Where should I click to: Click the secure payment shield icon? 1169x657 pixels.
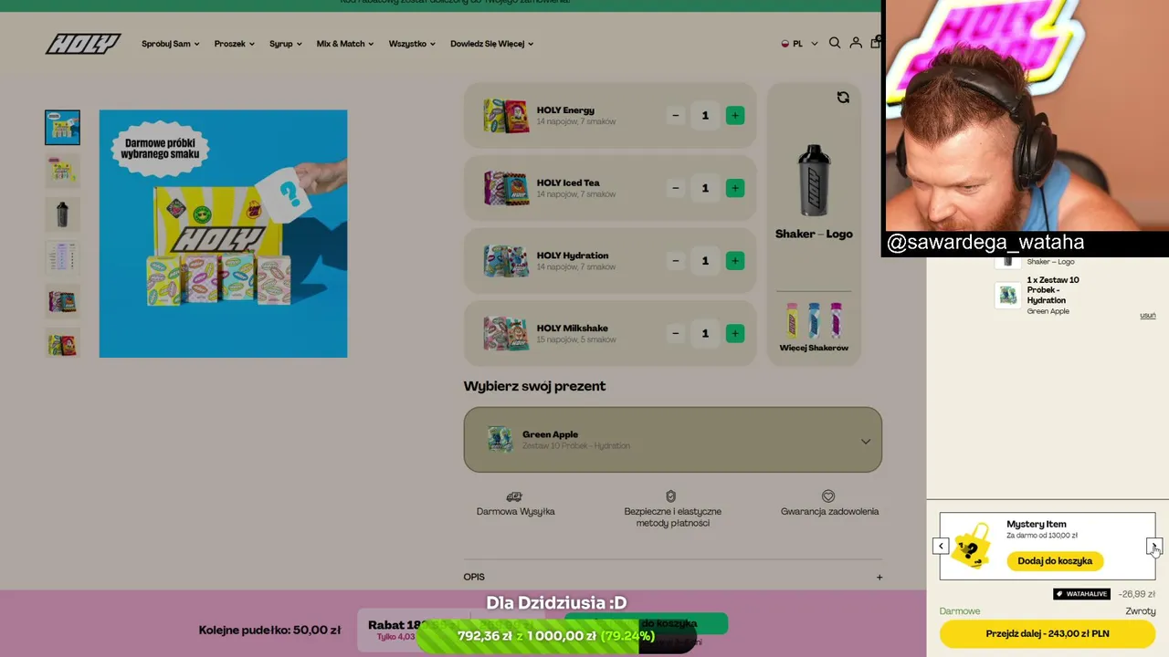tap(670, 496)
